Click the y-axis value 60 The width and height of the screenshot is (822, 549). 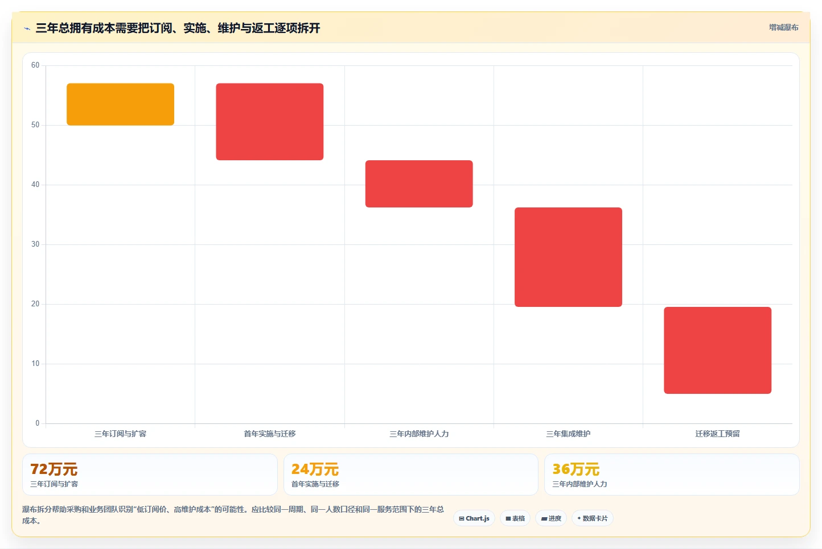tap(35, 65)
